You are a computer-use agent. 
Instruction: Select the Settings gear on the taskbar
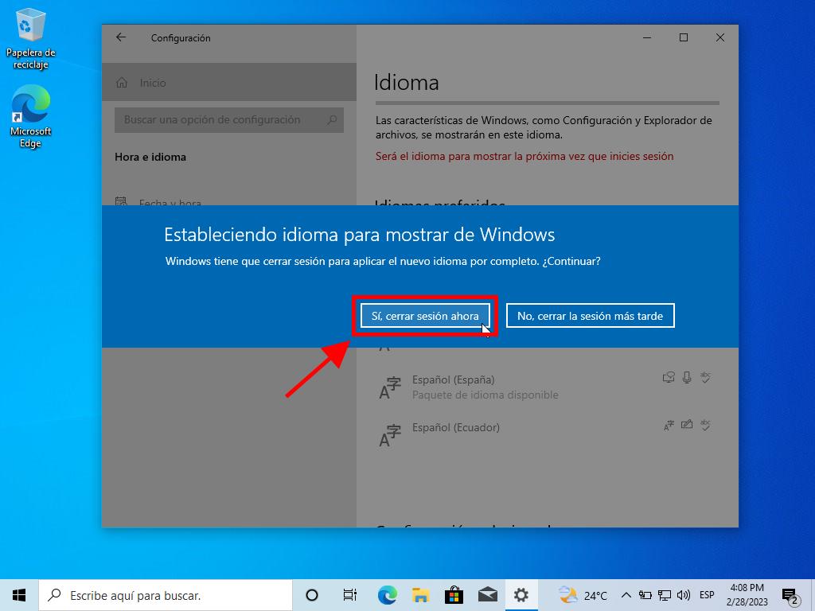pos(521,595)
